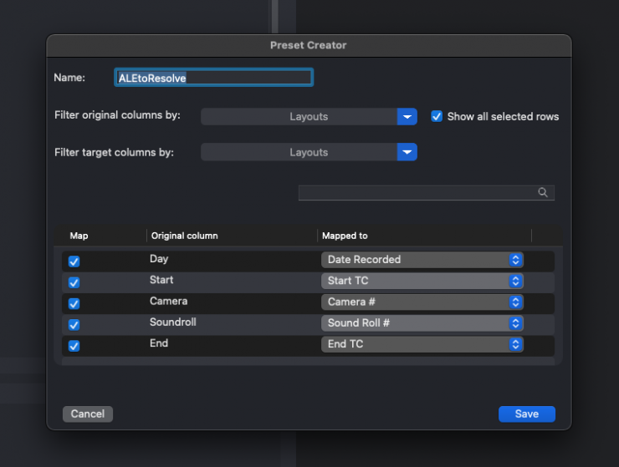The width and height of the screenshot is (619, 467).
Task: Open the Filter target columns Layouts dropdown
Action: coord(309,152)
